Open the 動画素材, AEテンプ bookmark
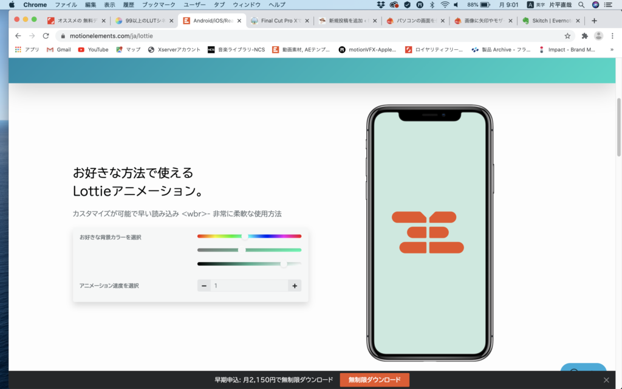622x389 pixels. [x=301, y=50]
